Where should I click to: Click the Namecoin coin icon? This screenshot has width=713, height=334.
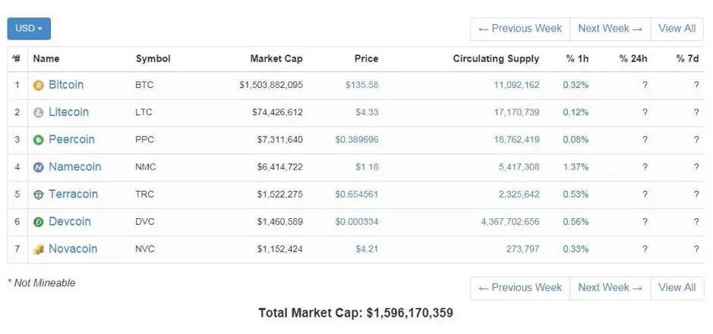39,167
